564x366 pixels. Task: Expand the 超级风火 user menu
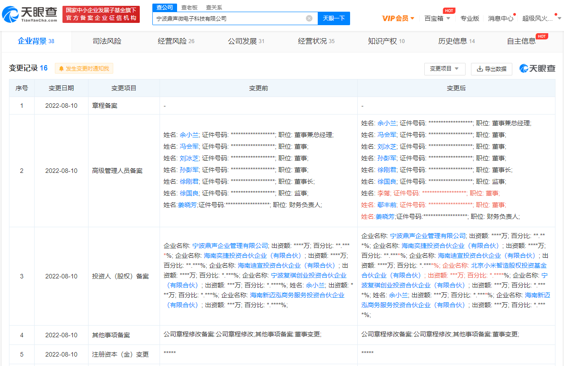[x=542, y=18]
